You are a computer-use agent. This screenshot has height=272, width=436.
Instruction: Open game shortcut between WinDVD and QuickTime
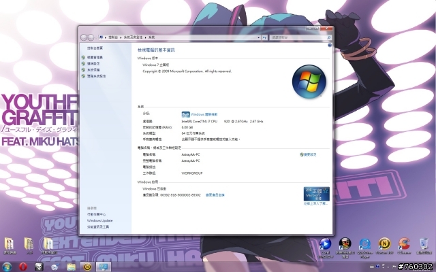click(x=345, y=248)
